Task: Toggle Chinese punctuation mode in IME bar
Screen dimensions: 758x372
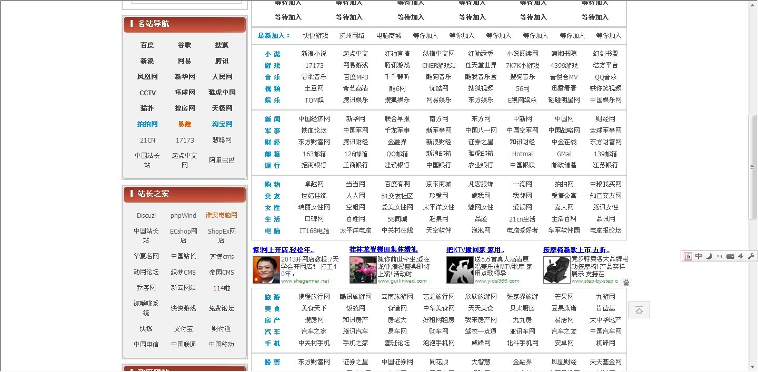Action: click(x=719, y=257)
